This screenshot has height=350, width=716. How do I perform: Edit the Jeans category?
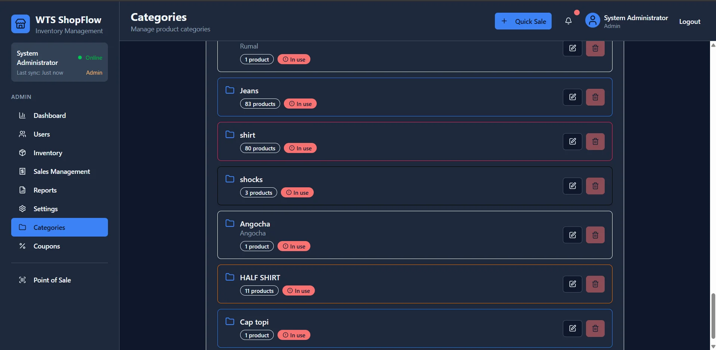tap(572, 97)
